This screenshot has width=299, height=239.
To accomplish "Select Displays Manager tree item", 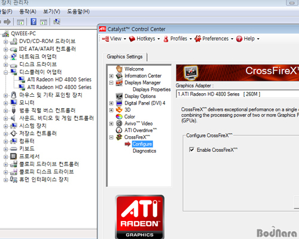I will (142, 82).
